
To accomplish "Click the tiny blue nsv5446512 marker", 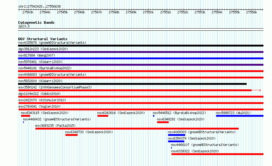I will (154, 116).
